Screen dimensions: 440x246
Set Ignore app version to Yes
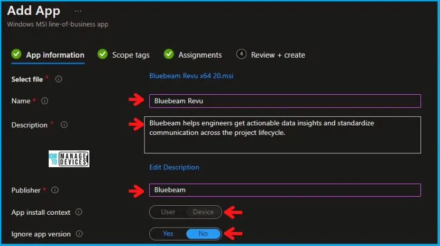168,234
